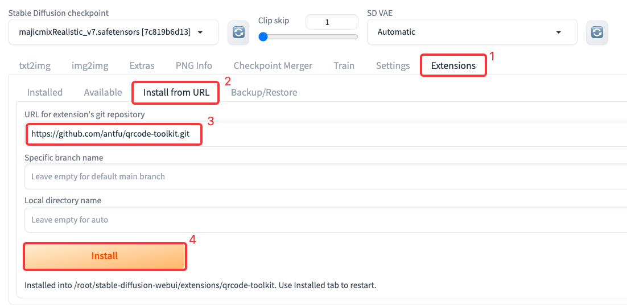Expand the SD VAE Automatic dropdown
The width and height of the screenshot is (627, 308).
pos(472,32)
